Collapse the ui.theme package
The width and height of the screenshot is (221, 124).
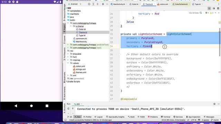(71, 26)
